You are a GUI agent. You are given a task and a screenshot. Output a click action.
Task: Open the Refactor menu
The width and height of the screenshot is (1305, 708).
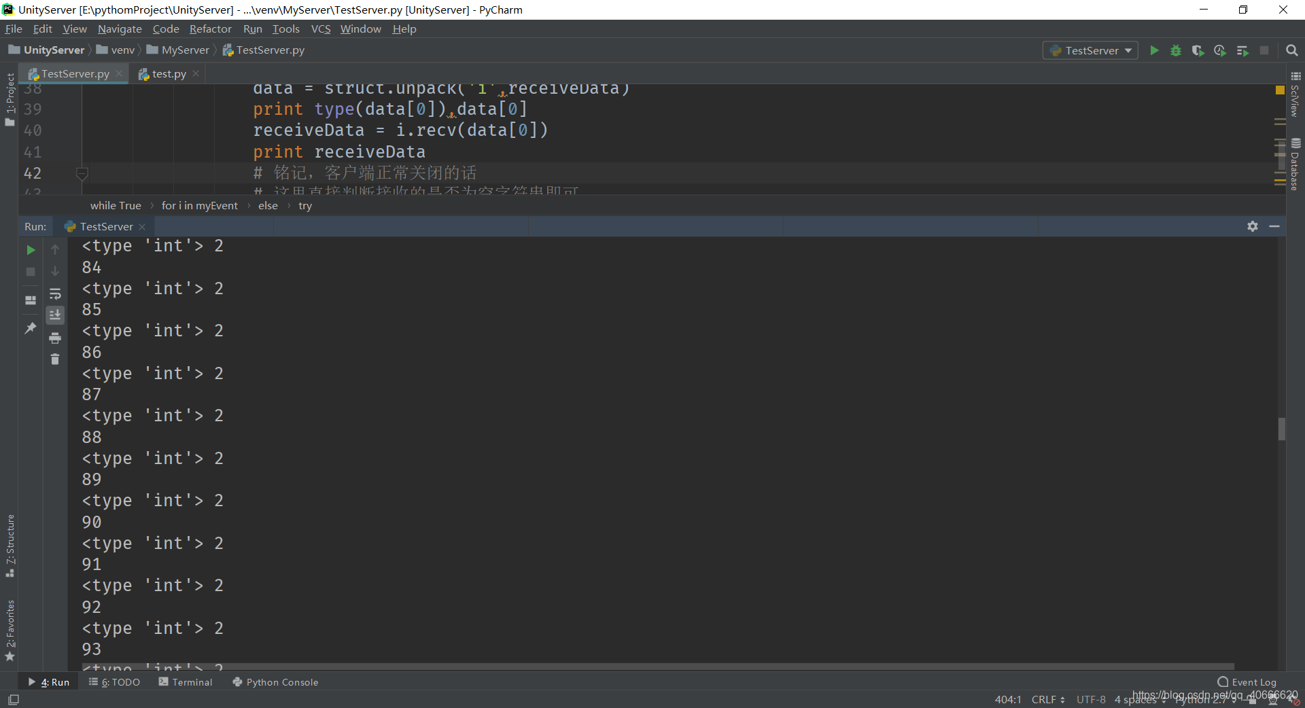point(211,29)
